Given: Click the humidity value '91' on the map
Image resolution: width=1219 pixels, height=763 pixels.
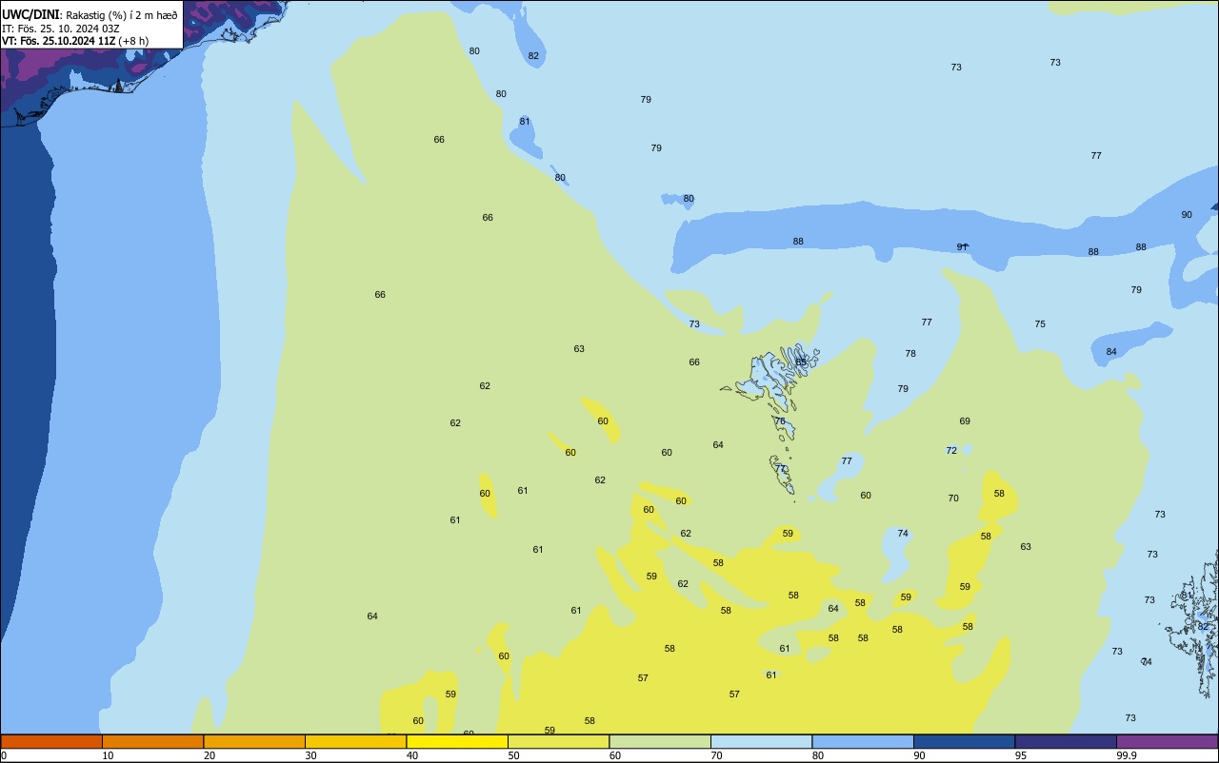Looking at the screenshot, I should (x=962, y=247).
